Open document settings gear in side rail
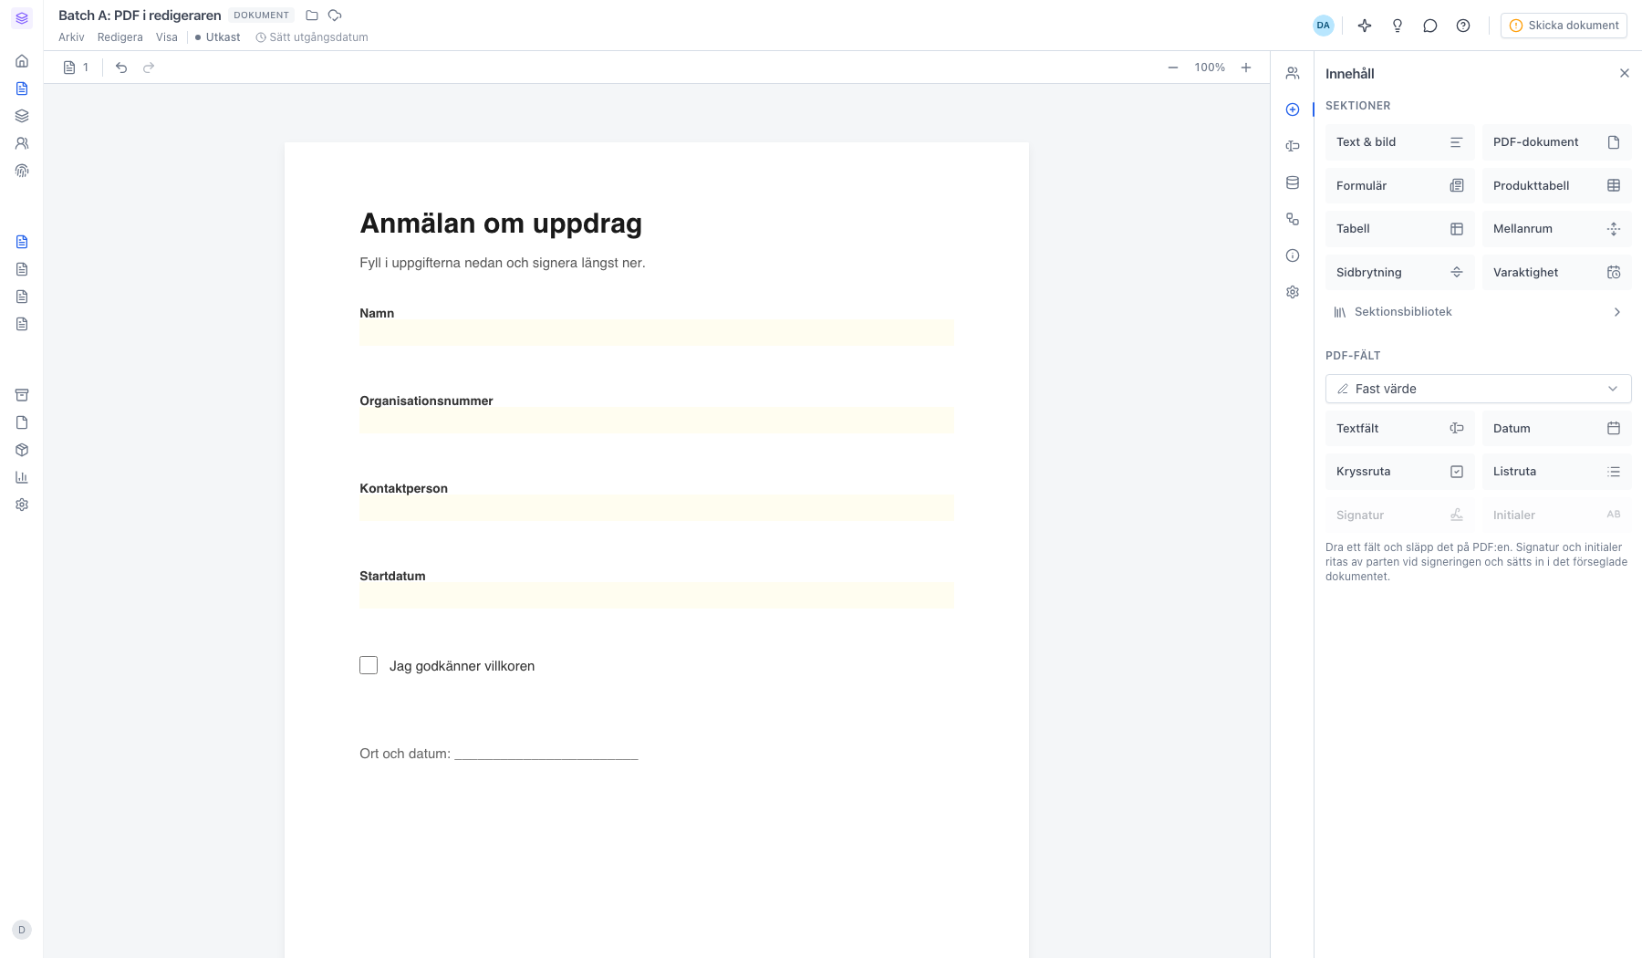 pyautogui.click(x=1293, y=292)
